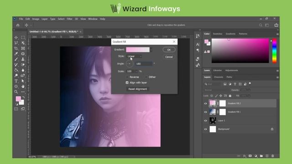This screenshot has width=292, height=164.
Task: Select the Paint Bucket tool
Action: tap(16, 70)
